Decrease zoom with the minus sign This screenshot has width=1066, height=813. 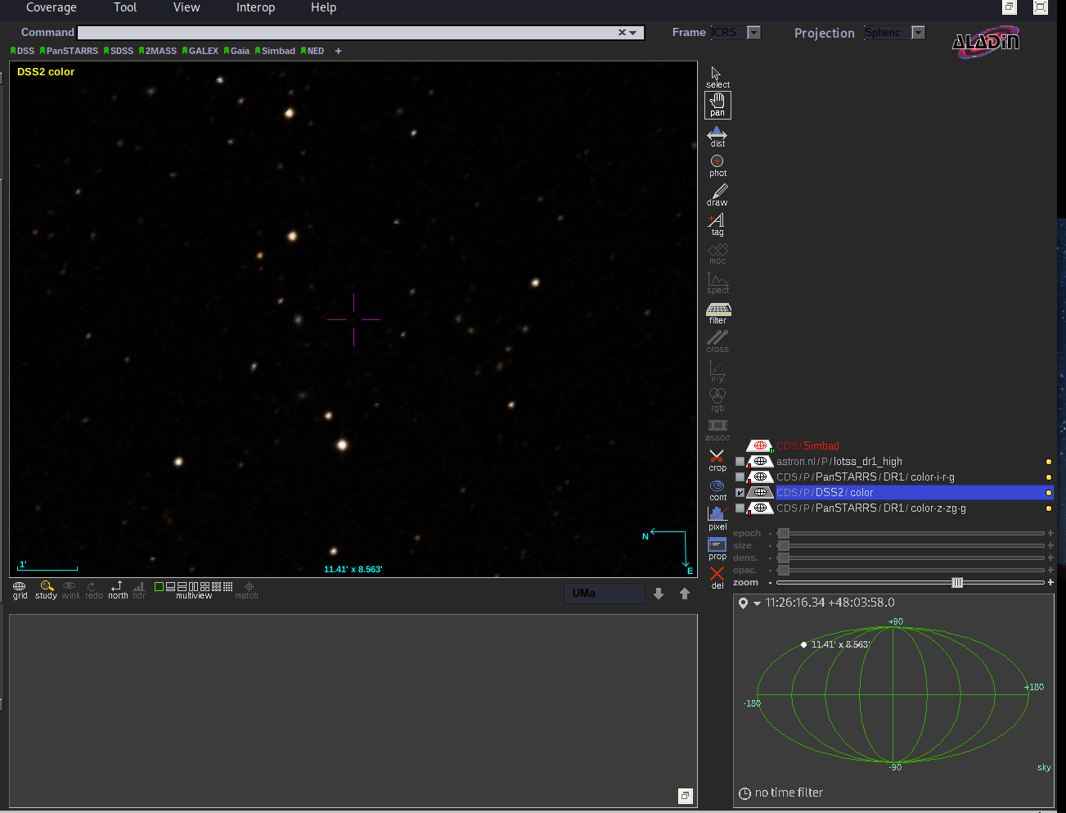(x=770, y=582)
